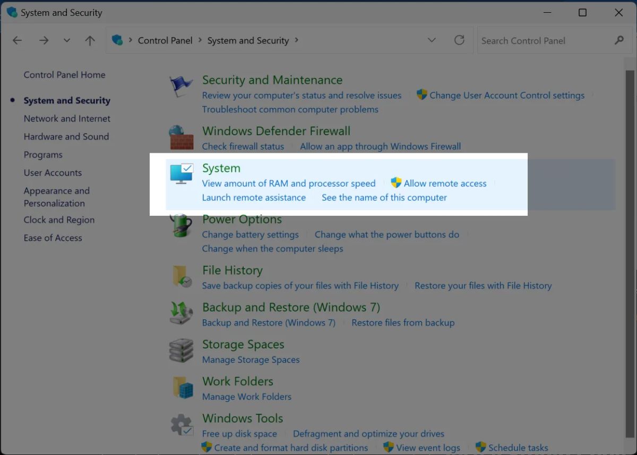
Task: Open the Windows Tools gear icon
Action: pyautogui.click(x=182, y=425)
